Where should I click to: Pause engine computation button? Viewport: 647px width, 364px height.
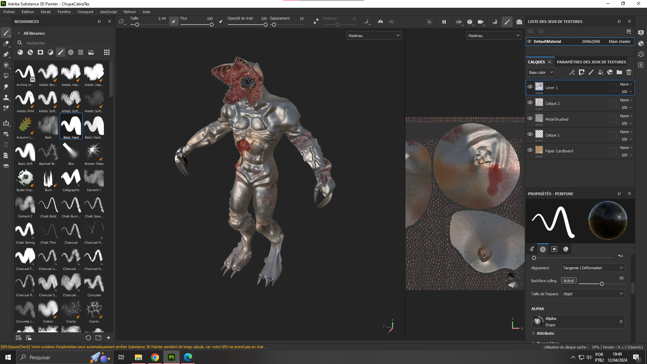click(444, 22)
